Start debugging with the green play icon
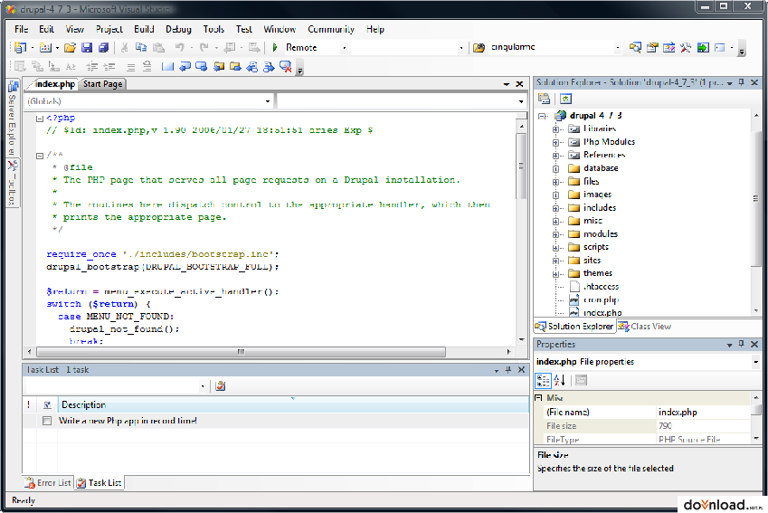The image size is (768, 513). click(275, 48)
